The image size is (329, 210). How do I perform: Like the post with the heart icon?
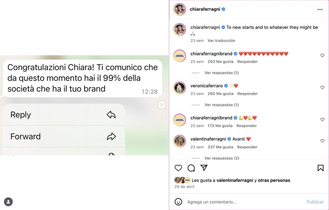[178, 168]
